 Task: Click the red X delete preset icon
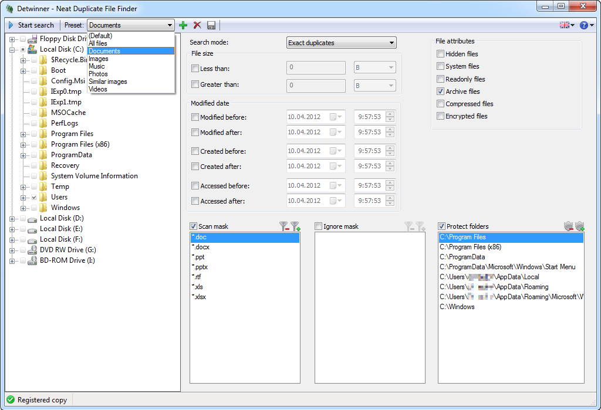point(197,25)
